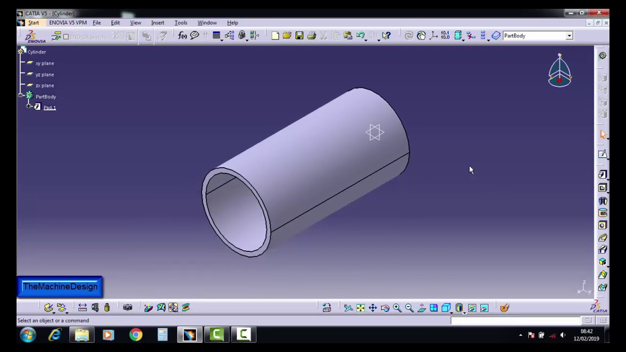Viewport: 626px width, 352px height.
Task: Capture the view with the camera icon
Action: click(128, 308)
